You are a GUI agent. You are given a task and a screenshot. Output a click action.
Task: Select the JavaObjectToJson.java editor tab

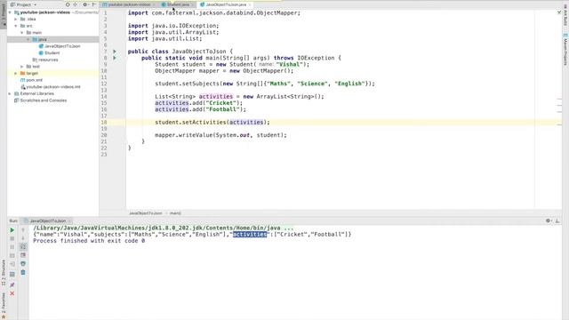(x=226, y=4)
